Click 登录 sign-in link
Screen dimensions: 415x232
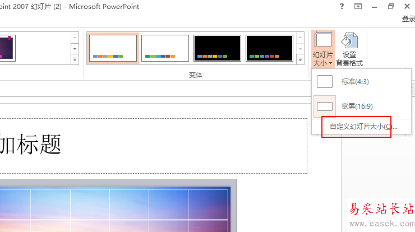click(408, 19)
